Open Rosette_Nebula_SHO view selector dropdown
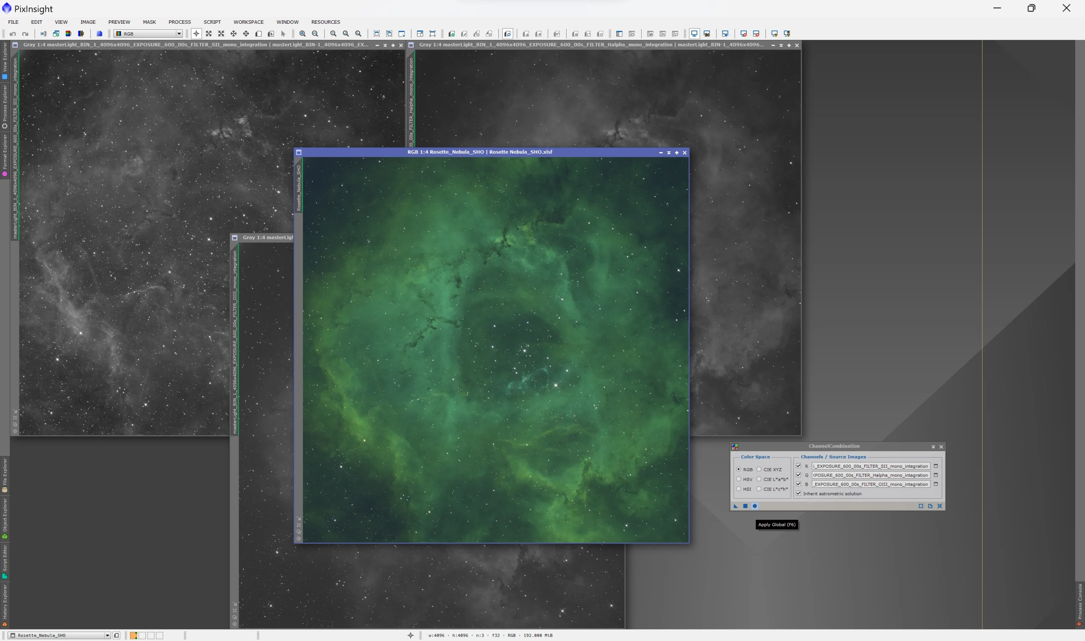 click(x=107, y=635)
